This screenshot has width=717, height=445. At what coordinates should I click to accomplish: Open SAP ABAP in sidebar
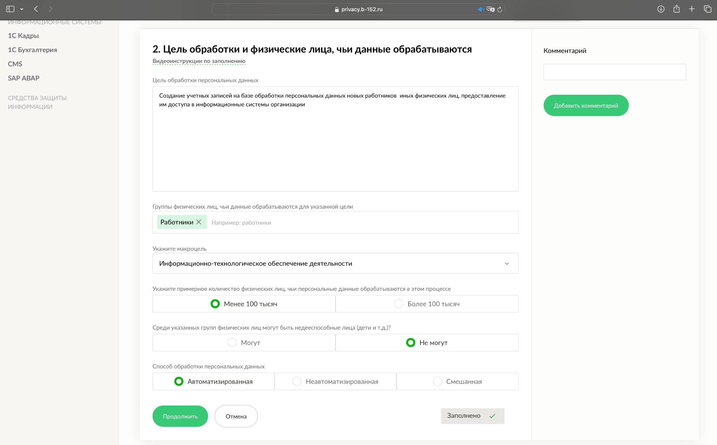tap(24, 78)
